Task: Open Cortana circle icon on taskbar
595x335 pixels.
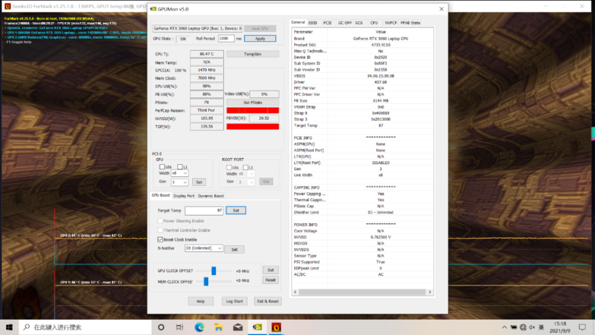Action: pyautogui.click(x=161, y=327)
